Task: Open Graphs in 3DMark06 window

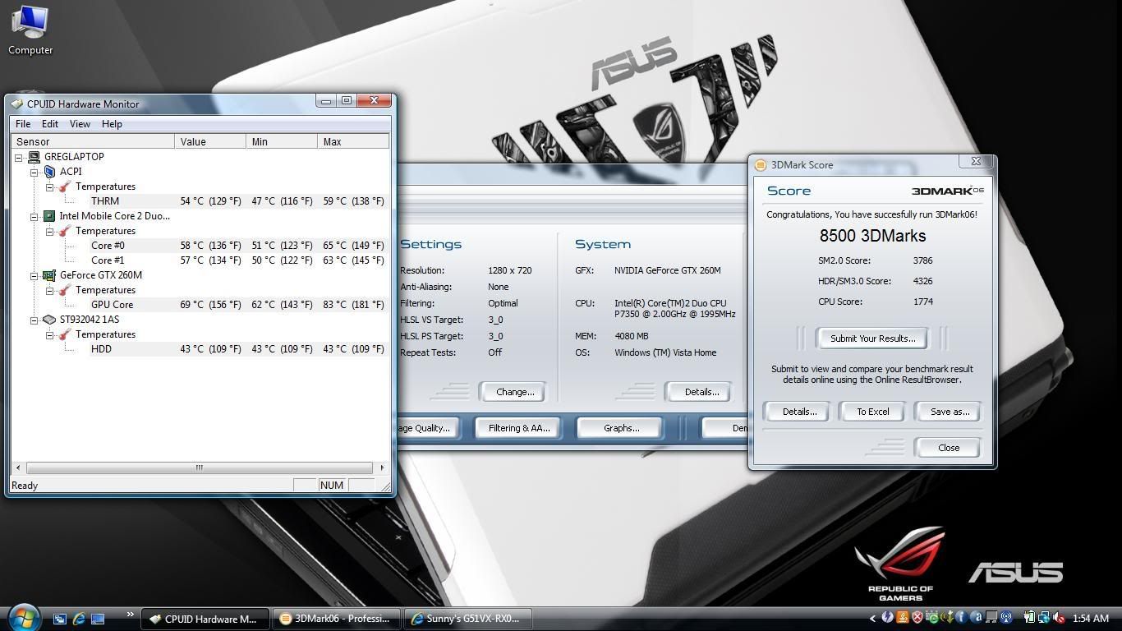Action: [621, 428]
